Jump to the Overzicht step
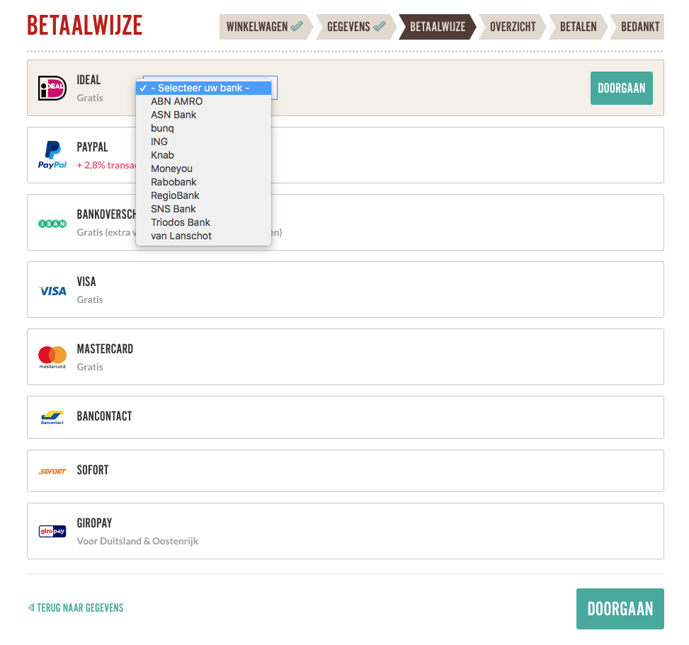The width and height of the screenshot is (689, 645). [x=513, y=27]
